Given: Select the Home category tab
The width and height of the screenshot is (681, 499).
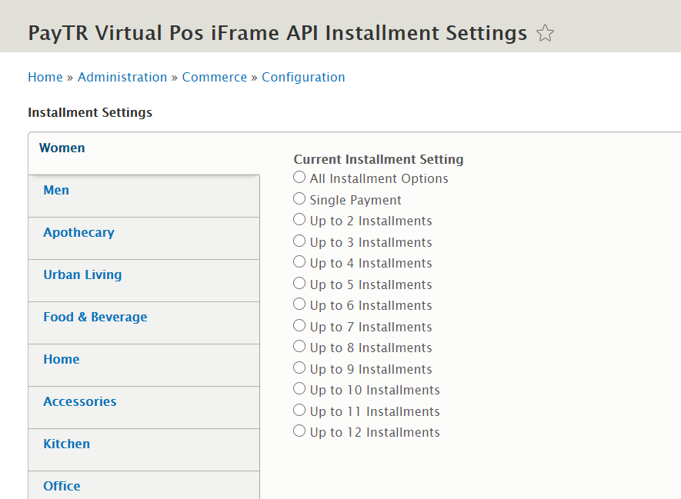Looking at the screenshot, I should coord(62,359).
